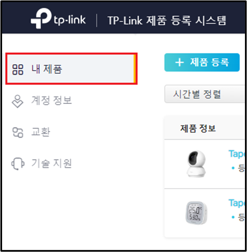Select the 내 제품 grid icon

(18, 70)
